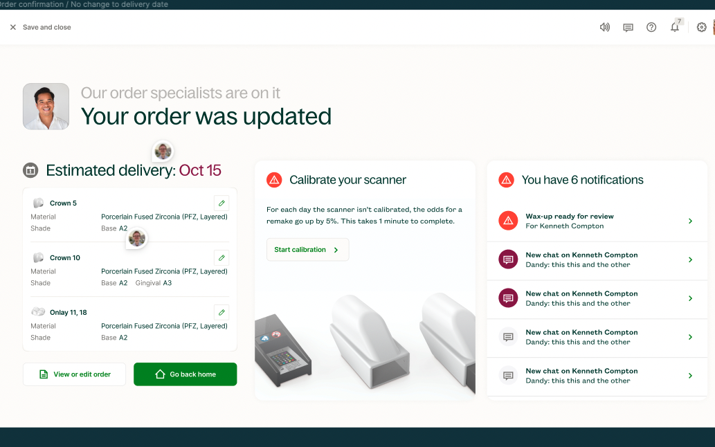Click the order specialist profile photo
The image size is (715, 447).
(x=46, y=107)
